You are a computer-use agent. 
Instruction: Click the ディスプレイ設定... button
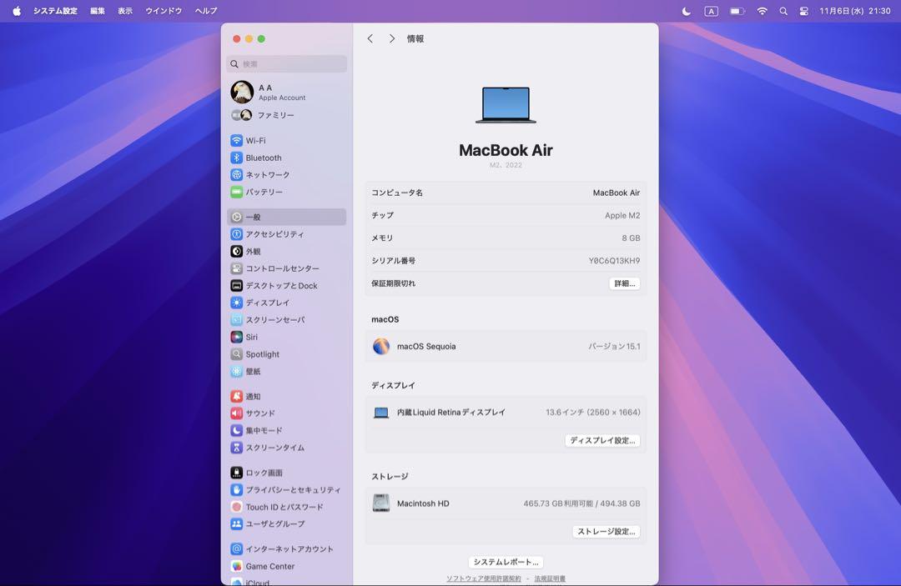pyautogui.click(x=603, y=441)
